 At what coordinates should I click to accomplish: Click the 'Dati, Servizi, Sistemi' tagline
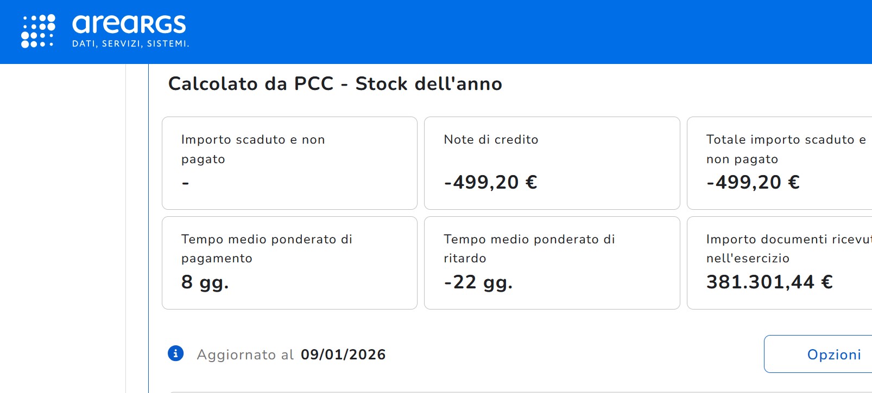point(130,44)
